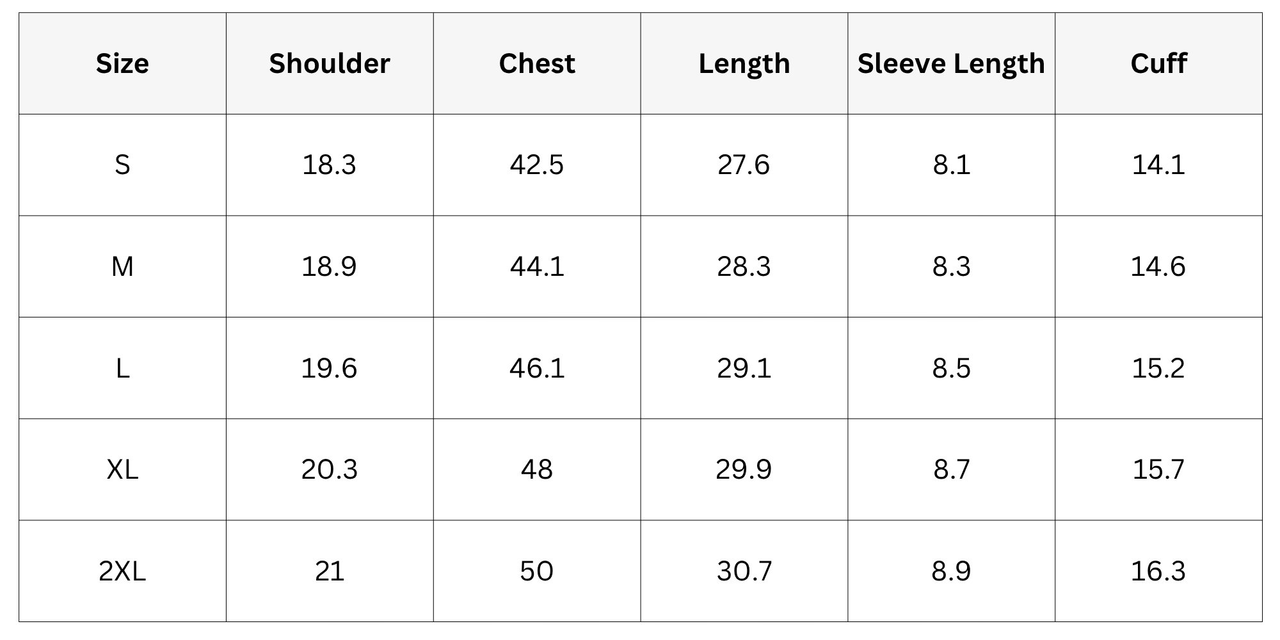This screenshot has height=640, width=1280.
Task: Click the M size row label
Action: click(122, 266)
